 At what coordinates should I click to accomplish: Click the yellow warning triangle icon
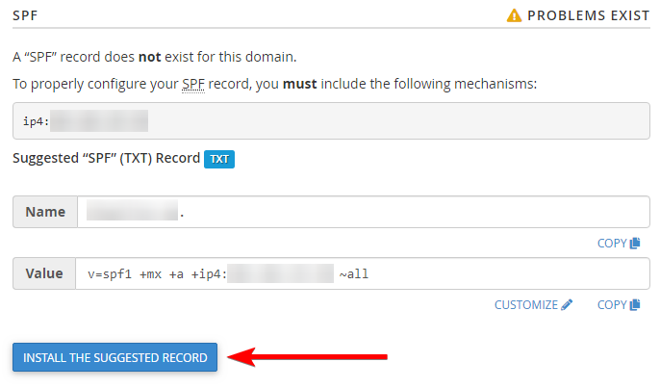click(x=514, y=15)
